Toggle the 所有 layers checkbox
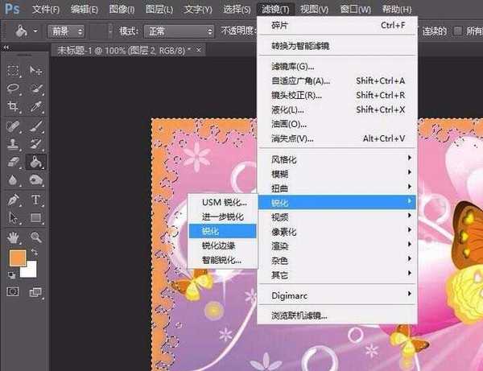This screenshot has width=483, height=371. point(458,31)
